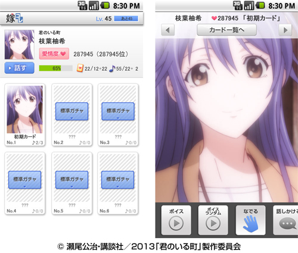298x253 pixels.
Task: Tap the blue music note voice count
Action: coord(112,68)
